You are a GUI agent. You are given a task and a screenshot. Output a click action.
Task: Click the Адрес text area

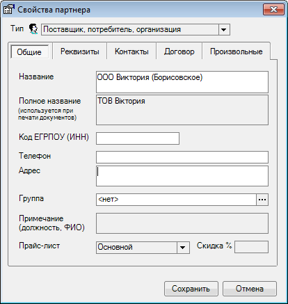[182, 176]
